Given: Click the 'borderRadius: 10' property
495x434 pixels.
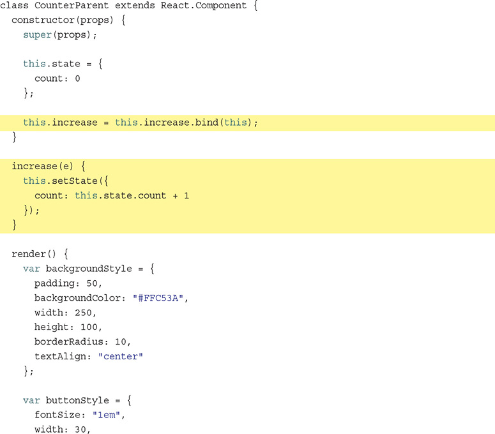Looking at the screenshot, I should point(83,341).
